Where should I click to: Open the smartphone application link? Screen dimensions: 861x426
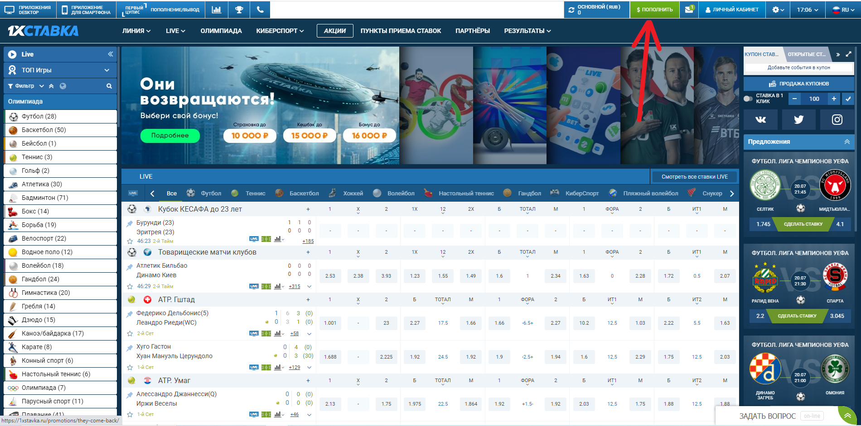tap(86, 9)
